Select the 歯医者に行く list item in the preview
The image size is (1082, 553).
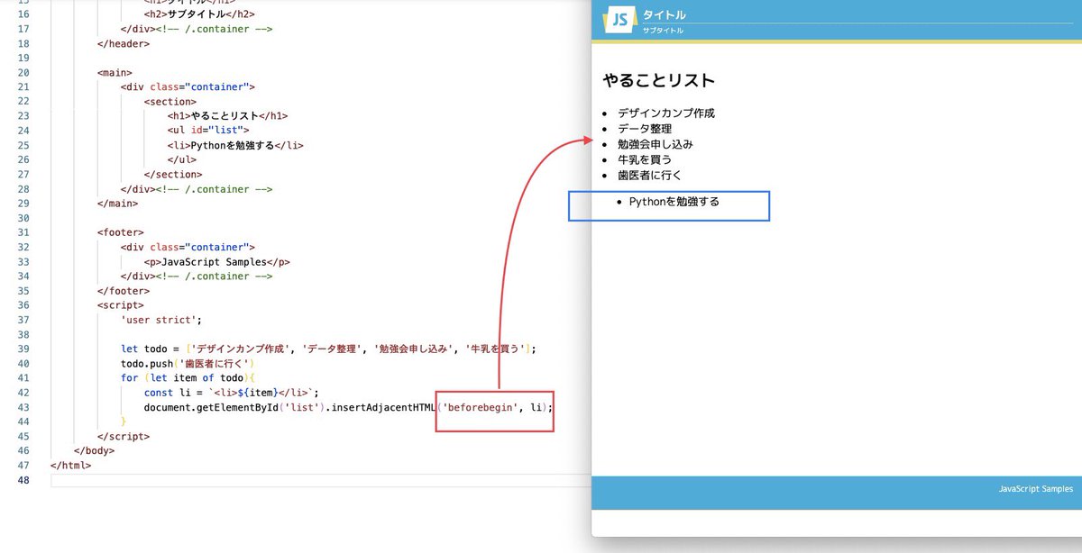coord(650,175)
